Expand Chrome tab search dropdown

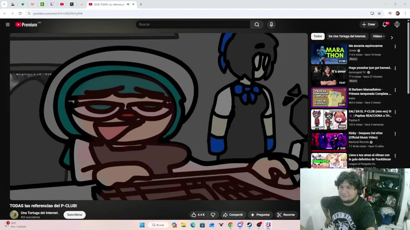coord(4,4)
